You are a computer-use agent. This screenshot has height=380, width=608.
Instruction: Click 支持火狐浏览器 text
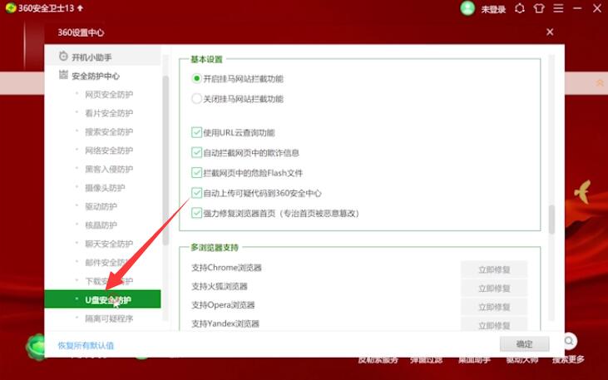pyautogui.click(x=219, y=287)
